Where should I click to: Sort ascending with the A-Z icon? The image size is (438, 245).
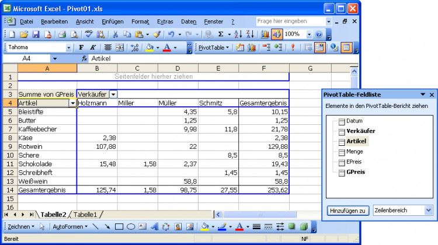click(x=238, y=34)
